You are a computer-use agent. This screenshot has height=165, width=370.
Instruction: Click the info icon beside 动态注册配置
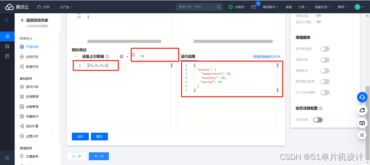[x=320, y=109]
